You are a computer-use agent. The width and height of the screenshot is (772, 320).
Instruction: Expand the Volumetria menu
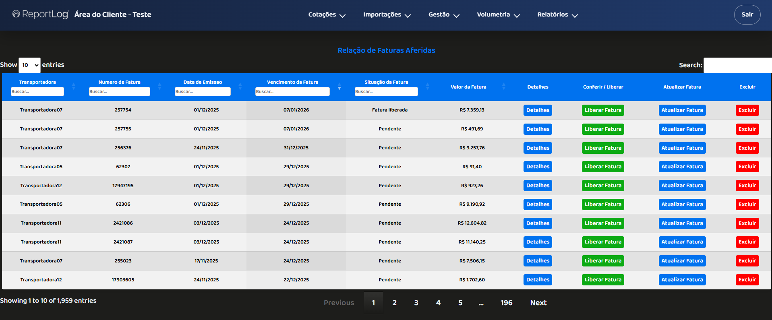pyautogui.click(x=498, y=15)
